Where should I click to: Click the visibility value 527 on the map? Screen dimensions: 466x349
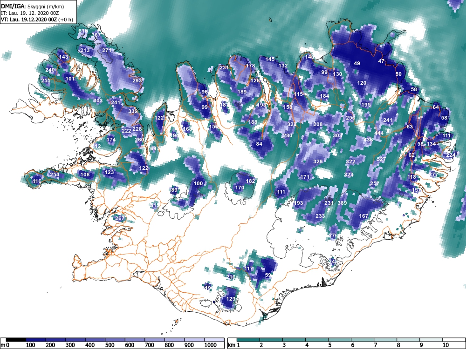pos(381,159)
